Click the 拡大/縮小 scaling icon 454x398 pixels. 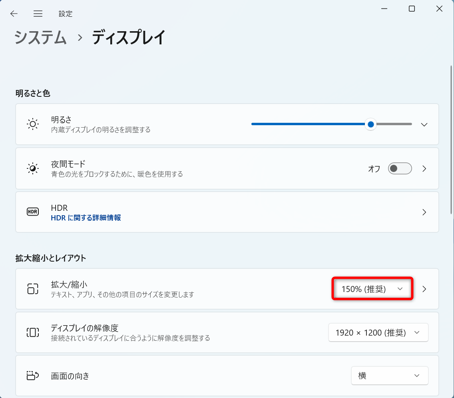point(33,289)
